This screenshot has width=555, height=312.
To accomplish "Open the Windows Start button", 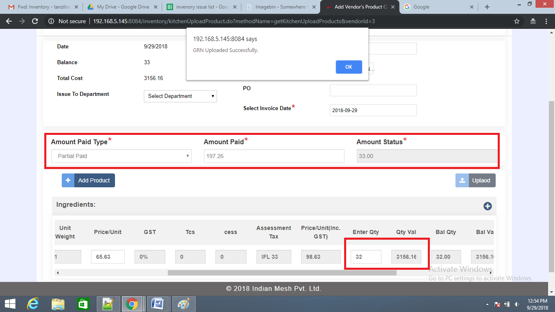I will pyautogui.click(x=10, y=304).
